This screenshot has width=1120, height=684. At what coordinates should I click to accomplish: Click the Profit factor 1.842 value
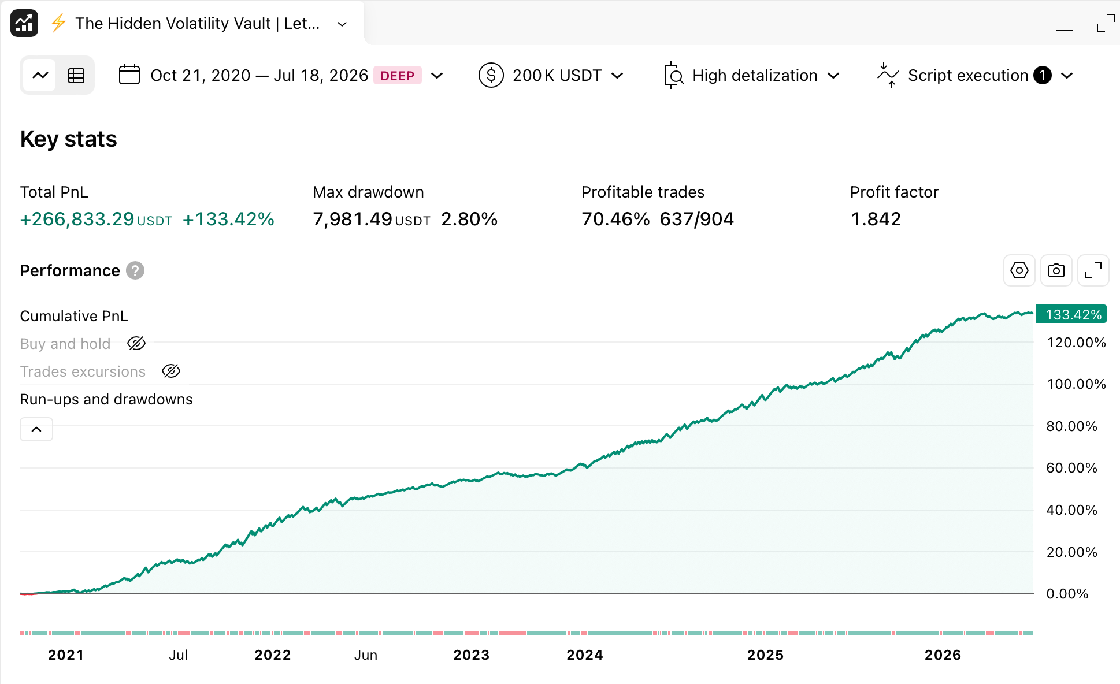pyautogui.click(x=876, y=220)
